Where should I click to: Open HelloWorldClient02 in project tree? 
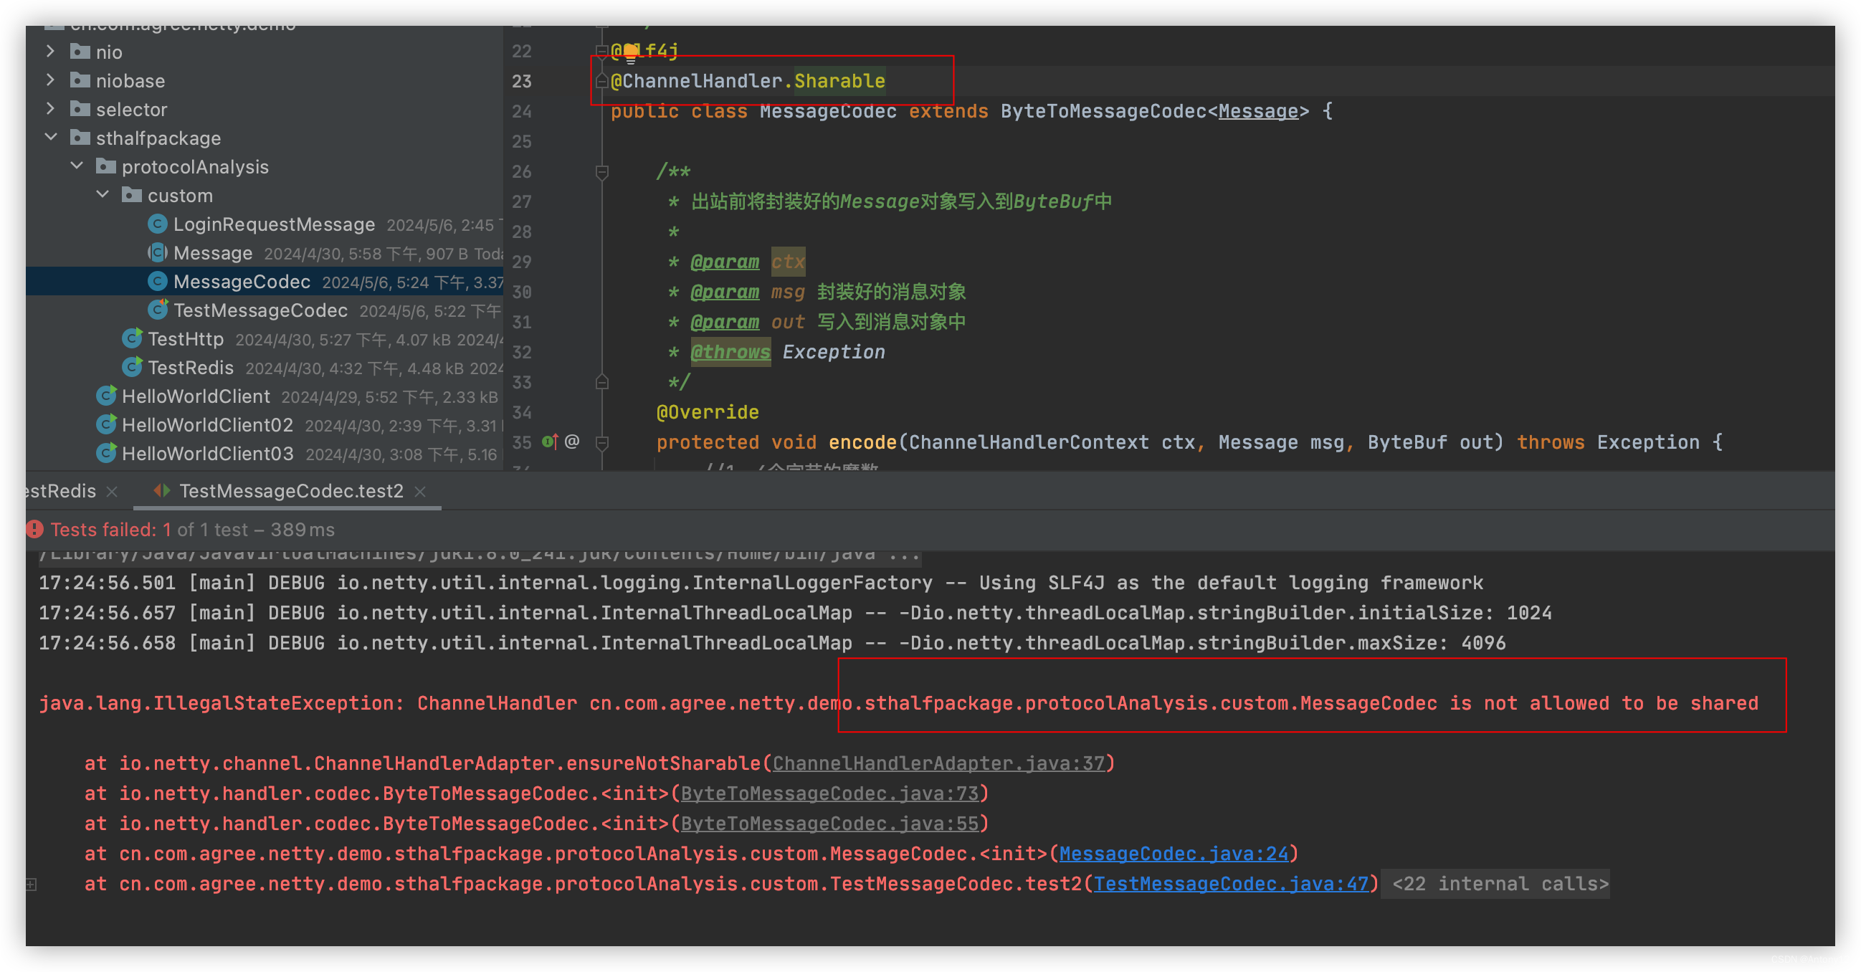(207, 424)
